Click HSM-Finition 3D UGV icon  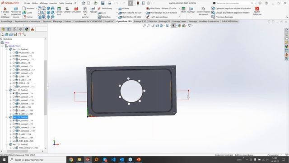click(120, 17)
